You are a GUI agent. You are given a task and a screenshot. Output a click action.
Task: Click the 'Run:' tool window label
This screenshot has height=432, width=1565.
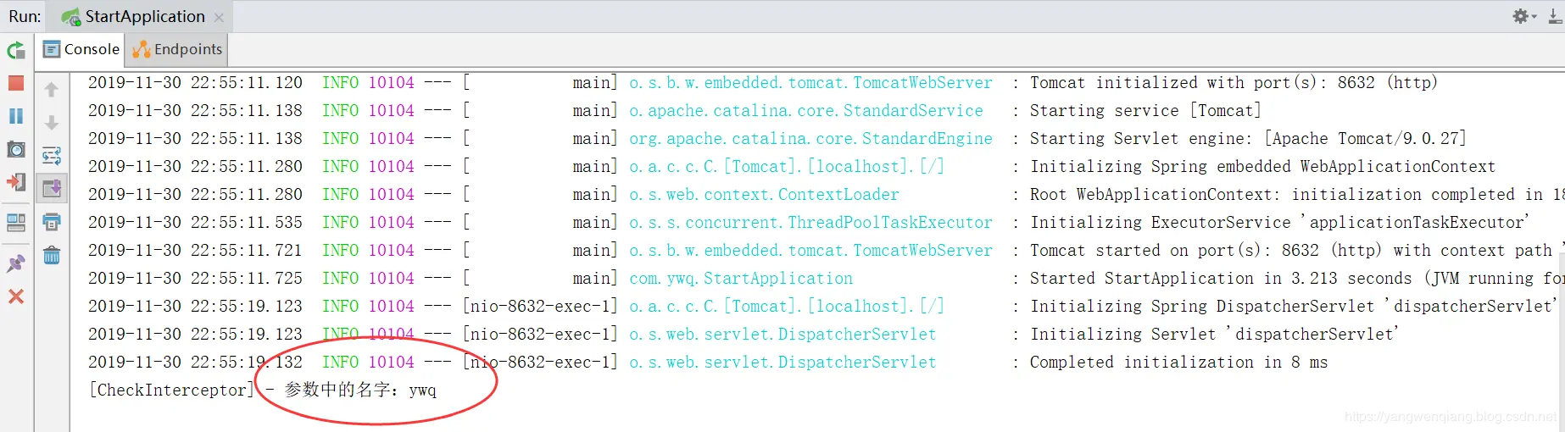(x=25, y=16)
